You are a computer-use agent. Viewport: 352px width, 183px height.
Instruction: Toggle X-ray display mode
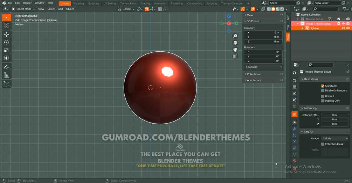click(263, 9)
